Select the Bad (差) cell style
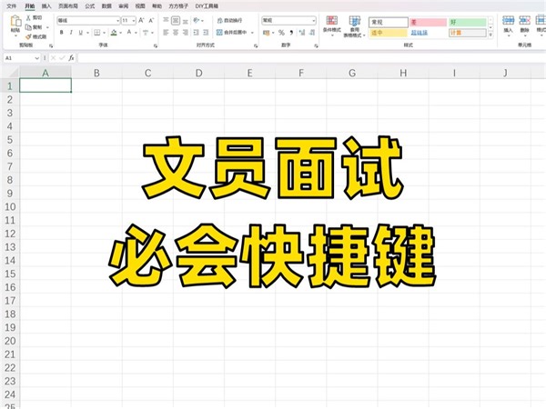This screenshot has height=409, width=546. (428, 22)
